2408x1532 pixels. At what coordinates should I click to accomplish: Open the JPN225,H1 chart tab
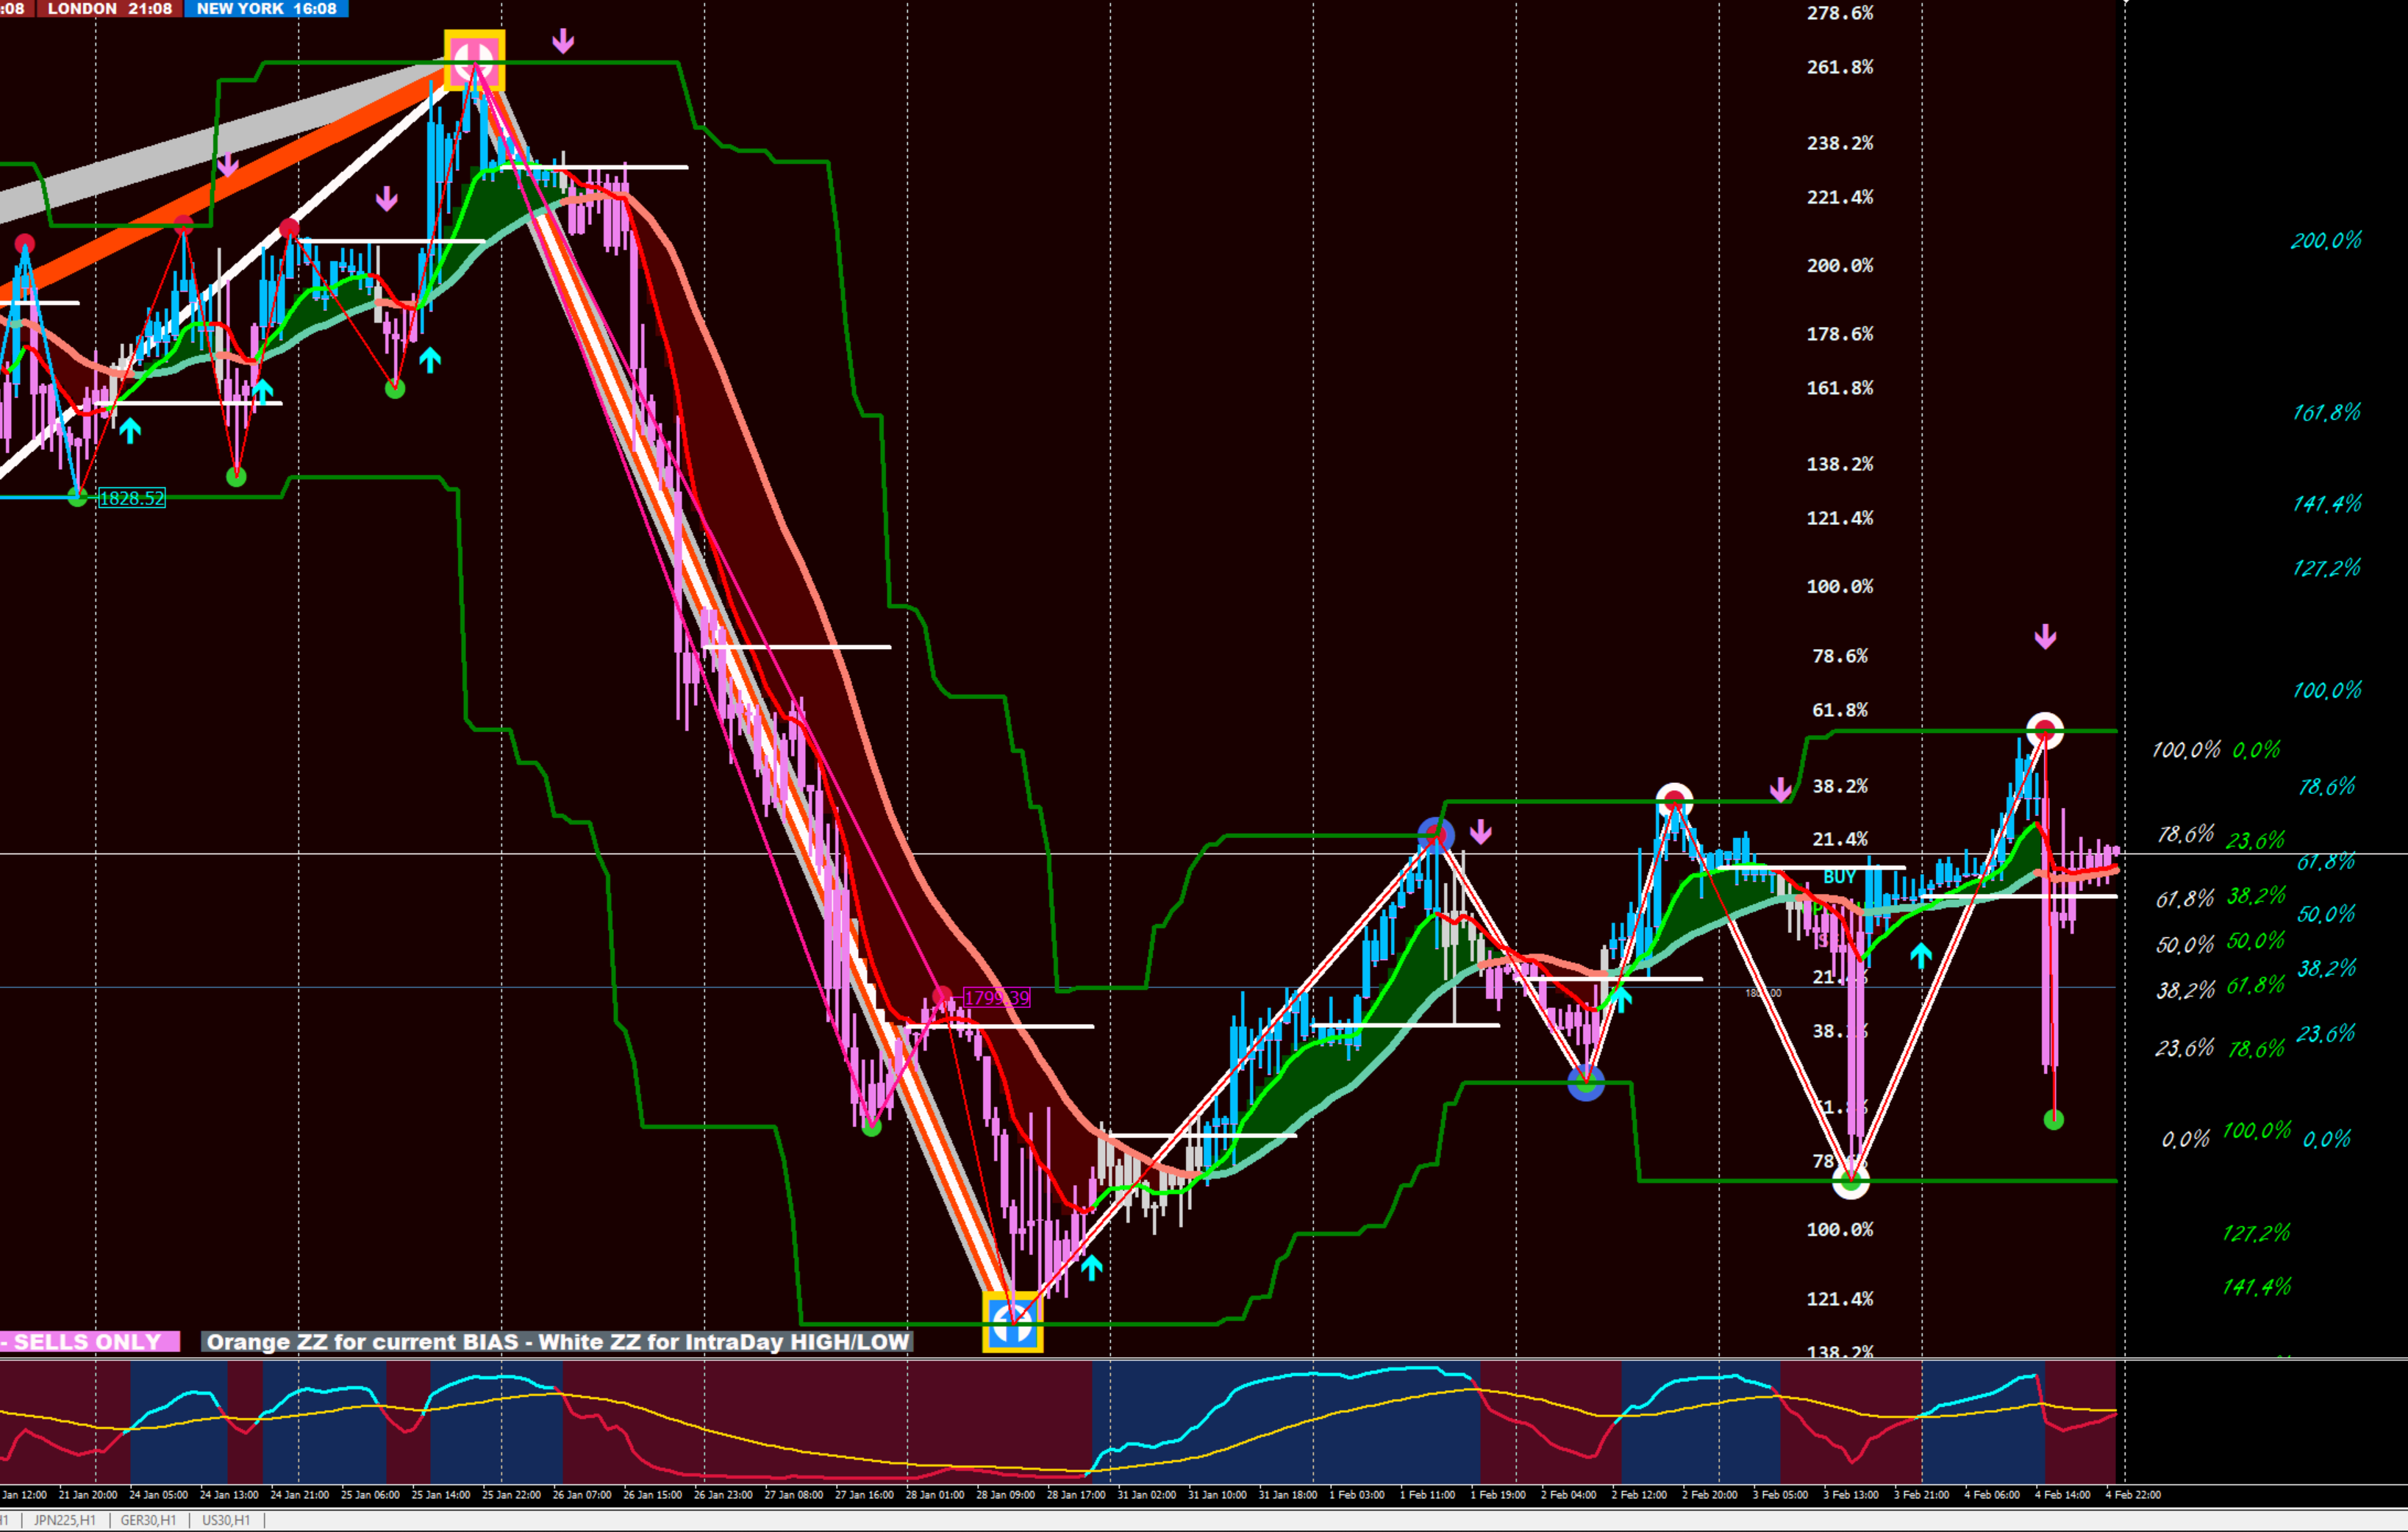65,1521
